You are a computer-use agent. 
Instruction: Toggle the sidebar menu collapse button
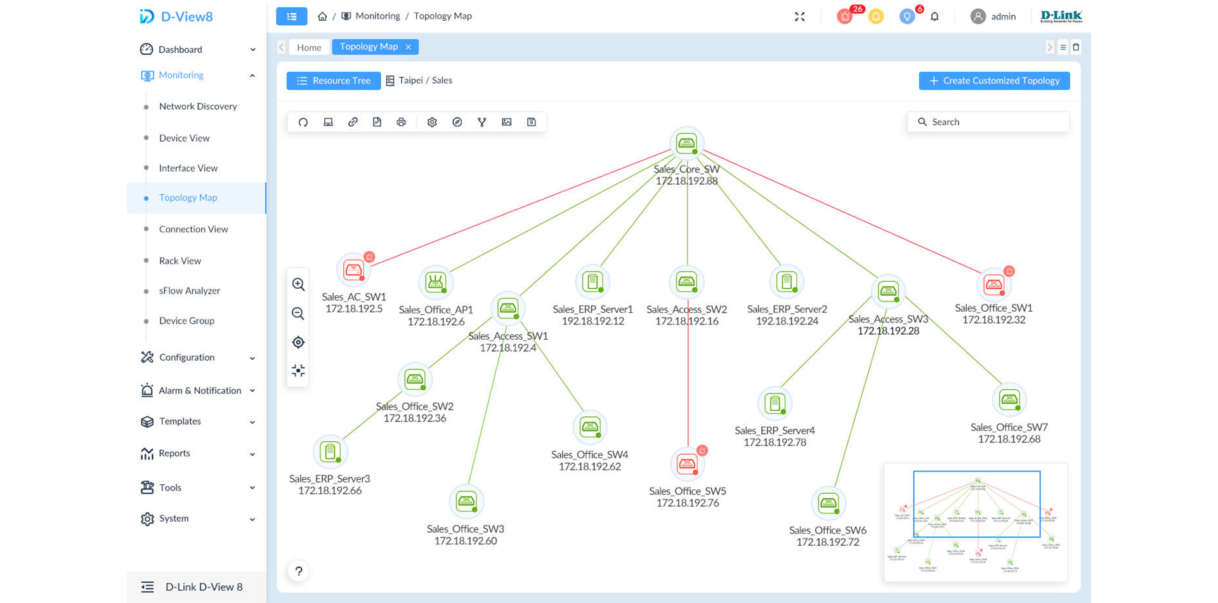(x=292, y=17)
